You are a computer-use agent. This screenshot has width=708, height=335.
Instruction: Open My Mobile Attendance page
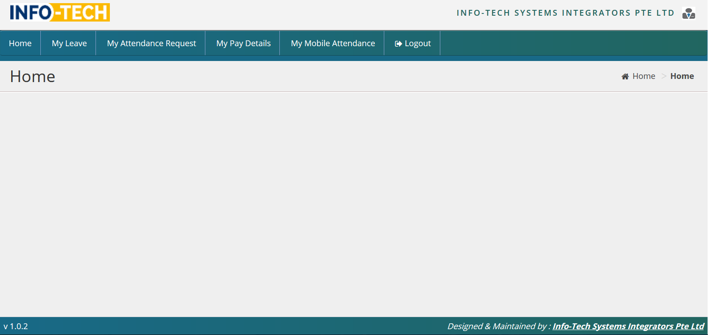[x=333, y=44]
